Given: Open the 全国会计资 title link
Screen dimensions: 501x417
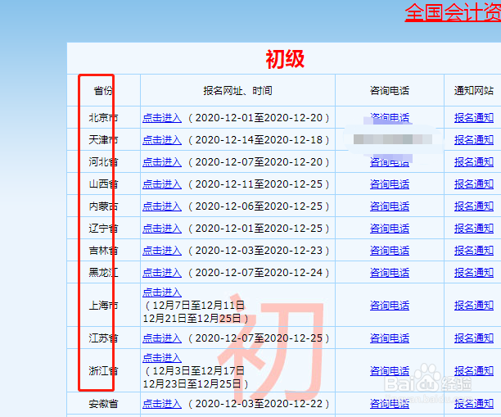Looking at the screenshot, I should pos(453,12).
